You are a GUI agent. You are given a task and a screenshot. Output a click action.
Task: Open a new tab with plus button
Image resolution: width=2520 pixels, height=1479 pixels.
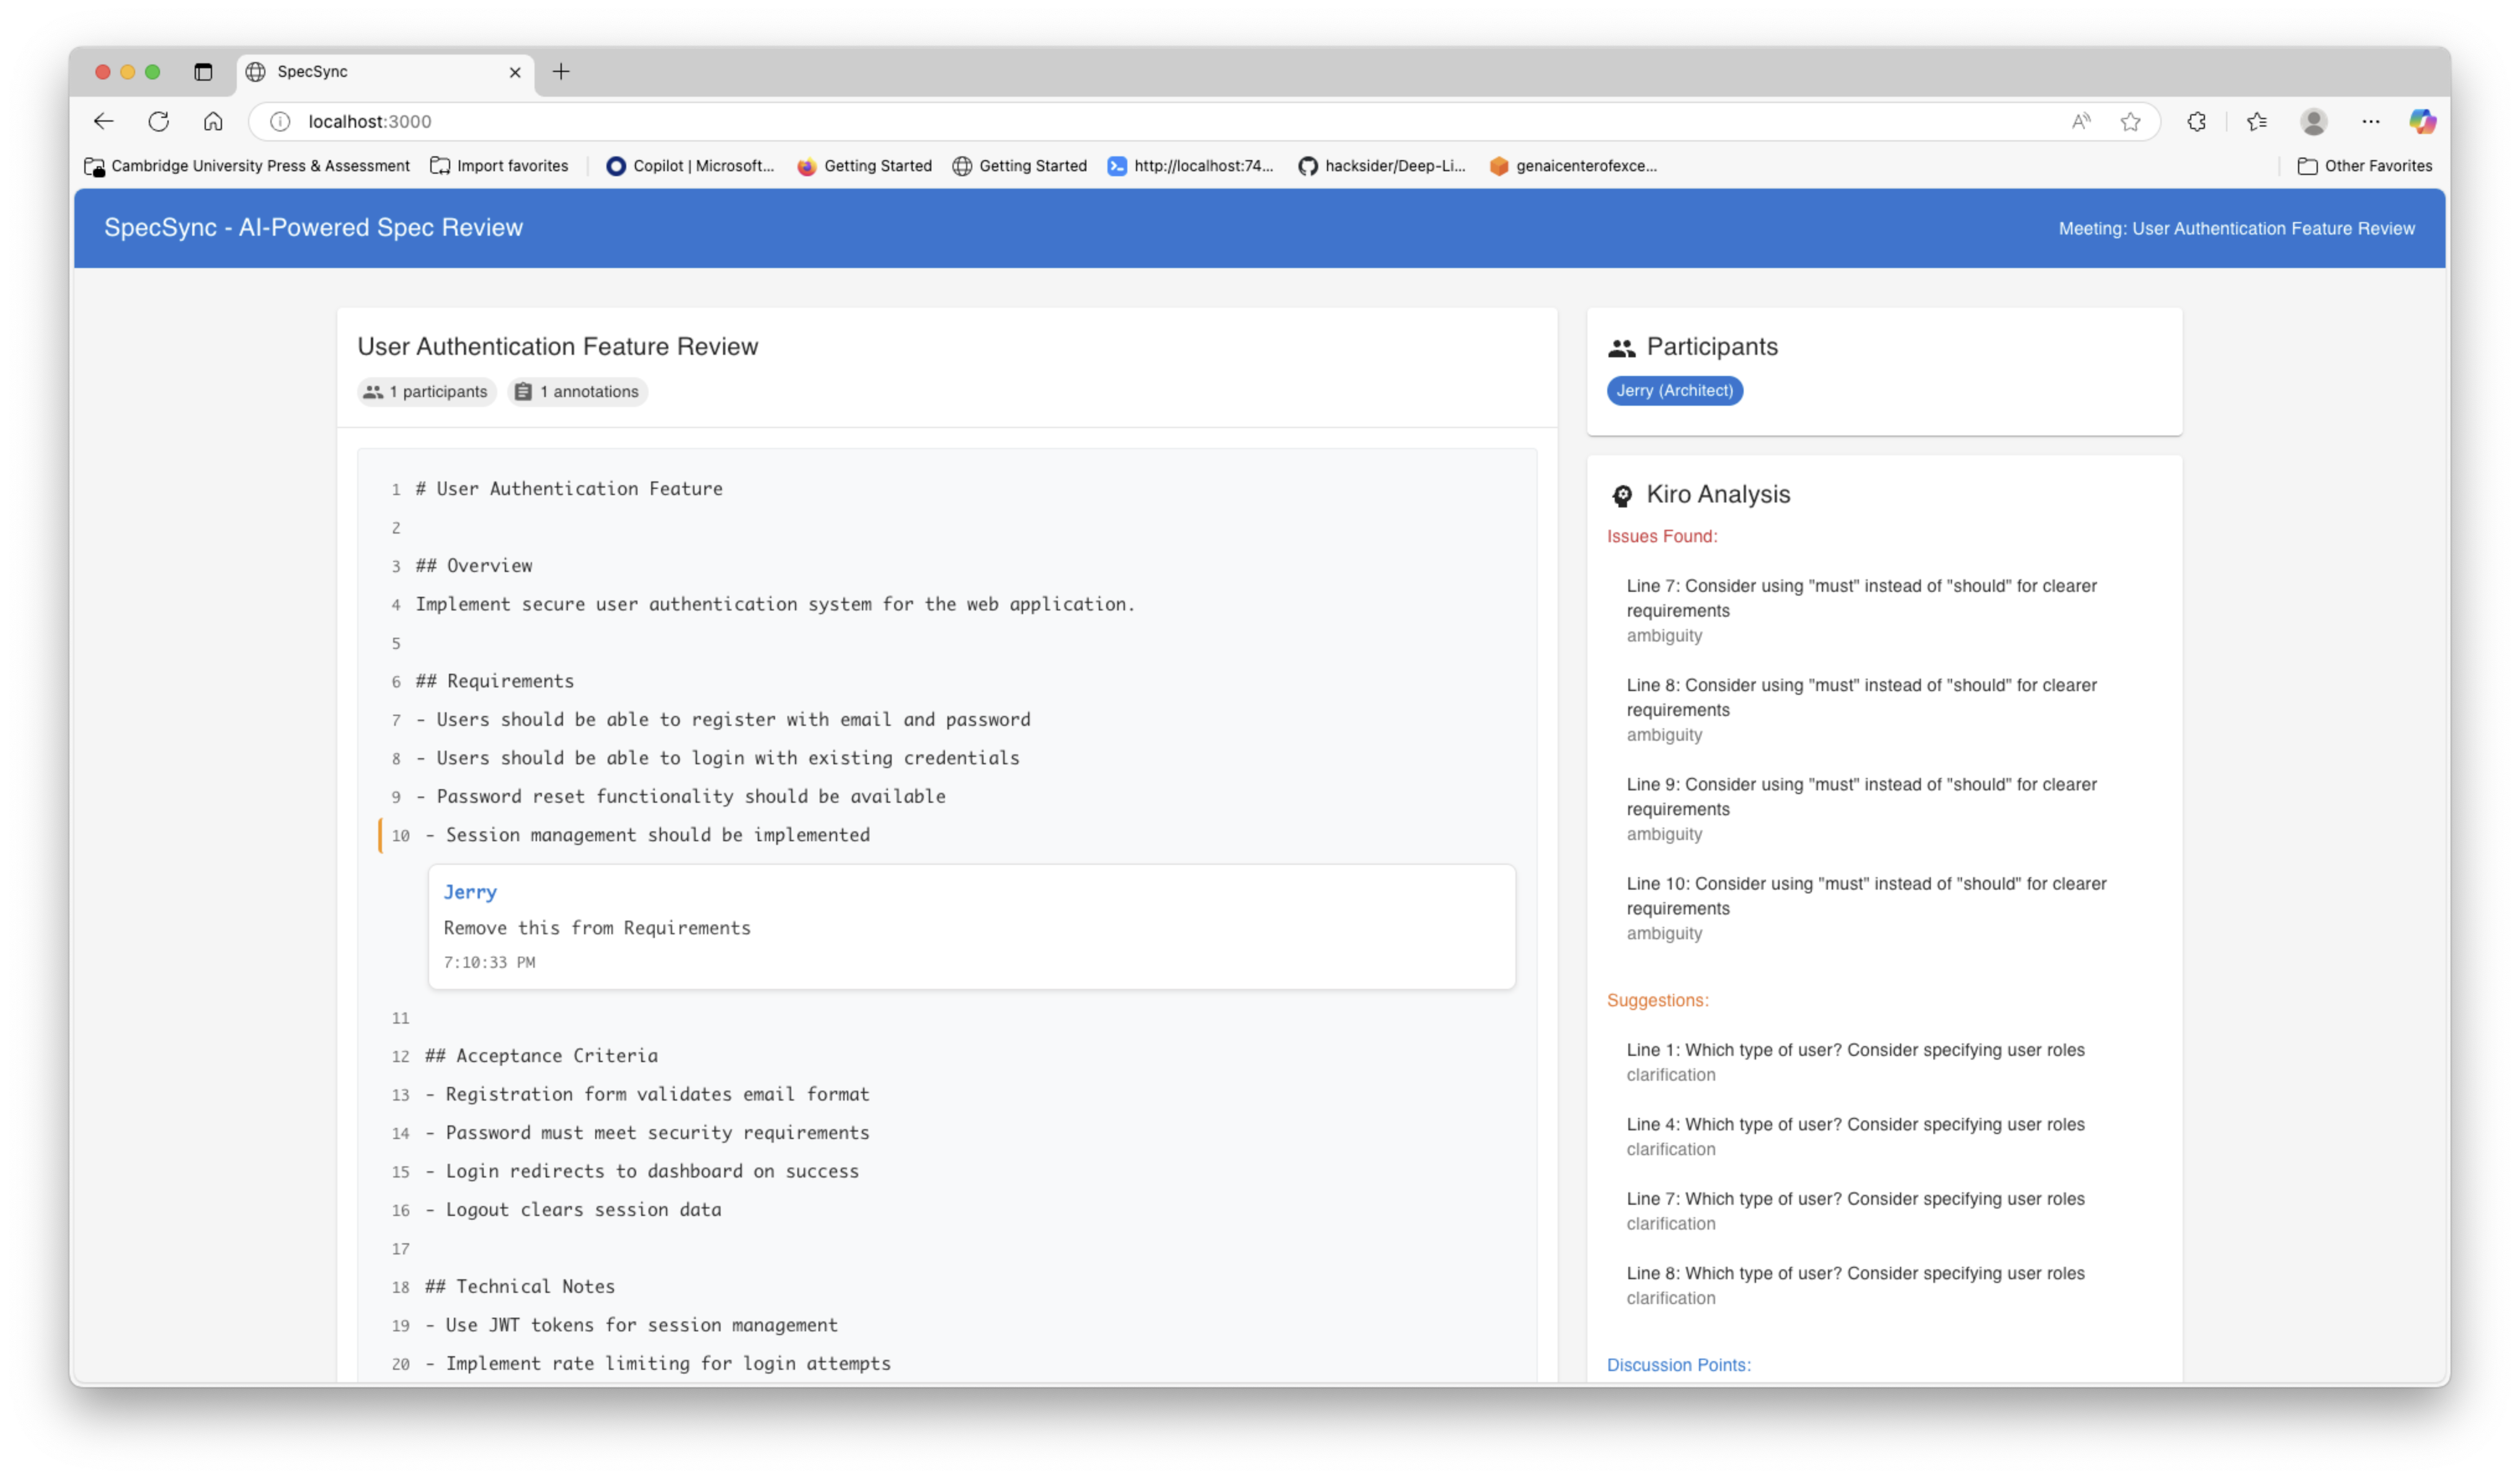coord(561,72)
